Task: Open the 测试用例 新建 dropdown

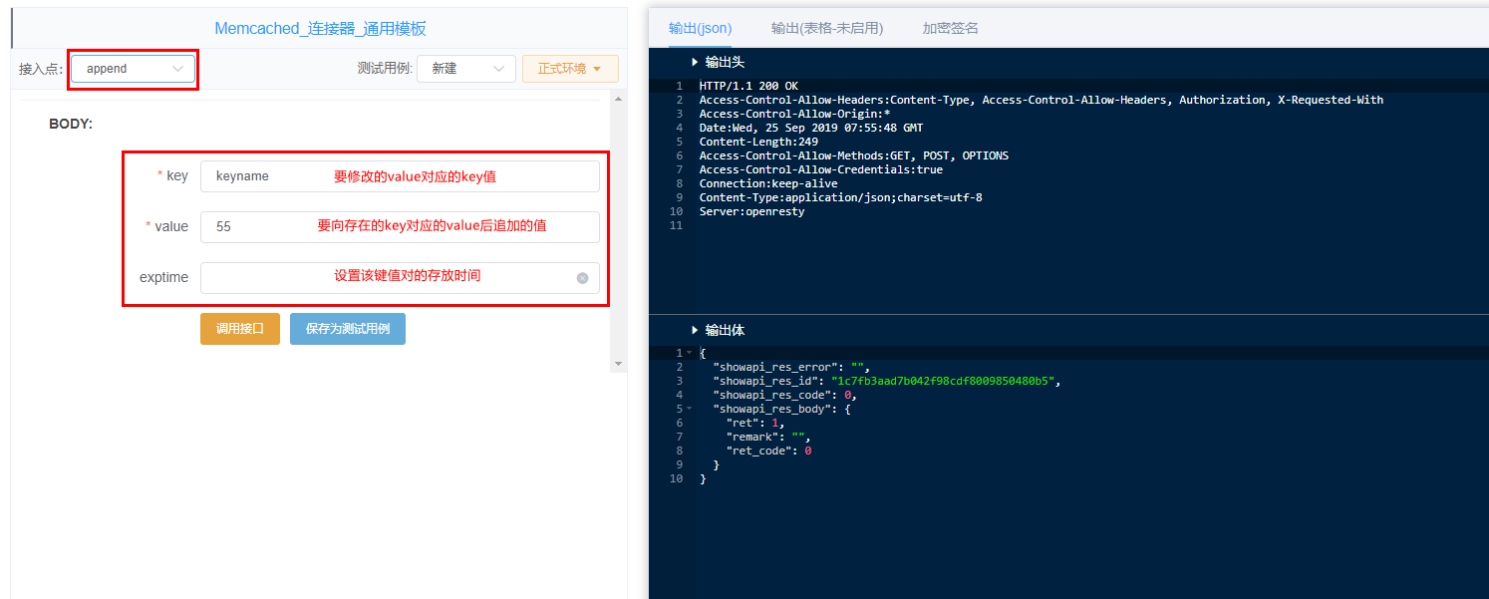Action: tap(466, 69)
